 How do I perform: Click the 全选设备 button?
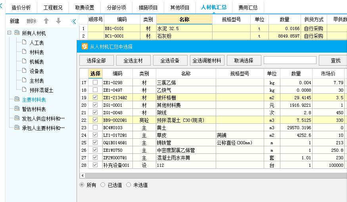pyautogui.click(x=170, y=60)
